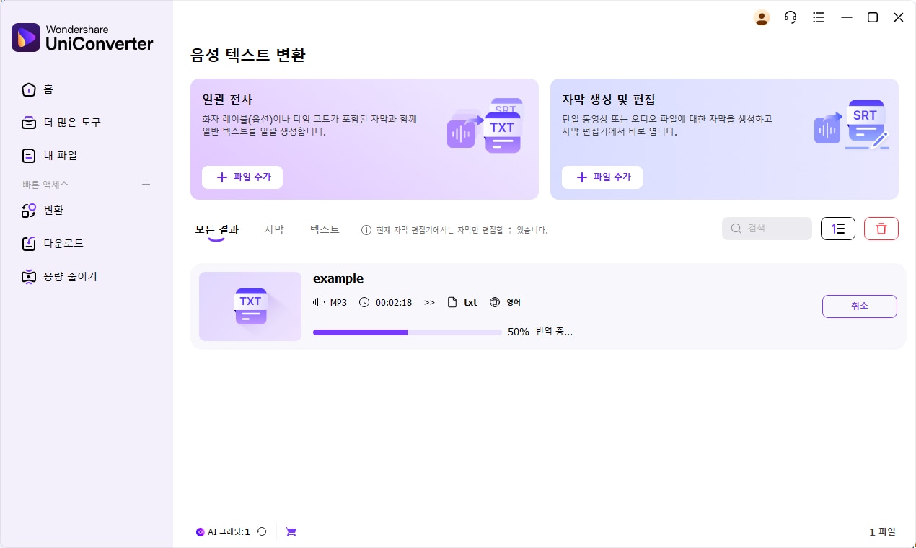Click the headset support icon

point(791,18)
